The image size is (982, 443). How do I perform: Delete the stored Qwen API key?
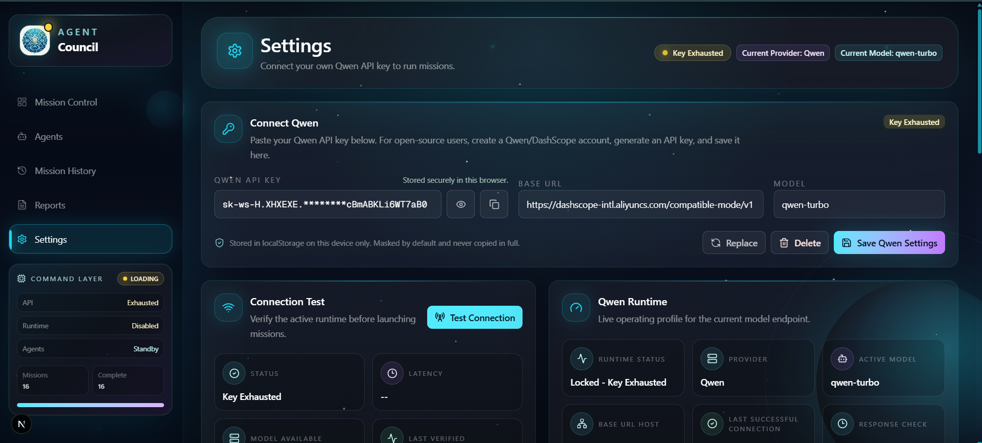[x=799, y=243]
